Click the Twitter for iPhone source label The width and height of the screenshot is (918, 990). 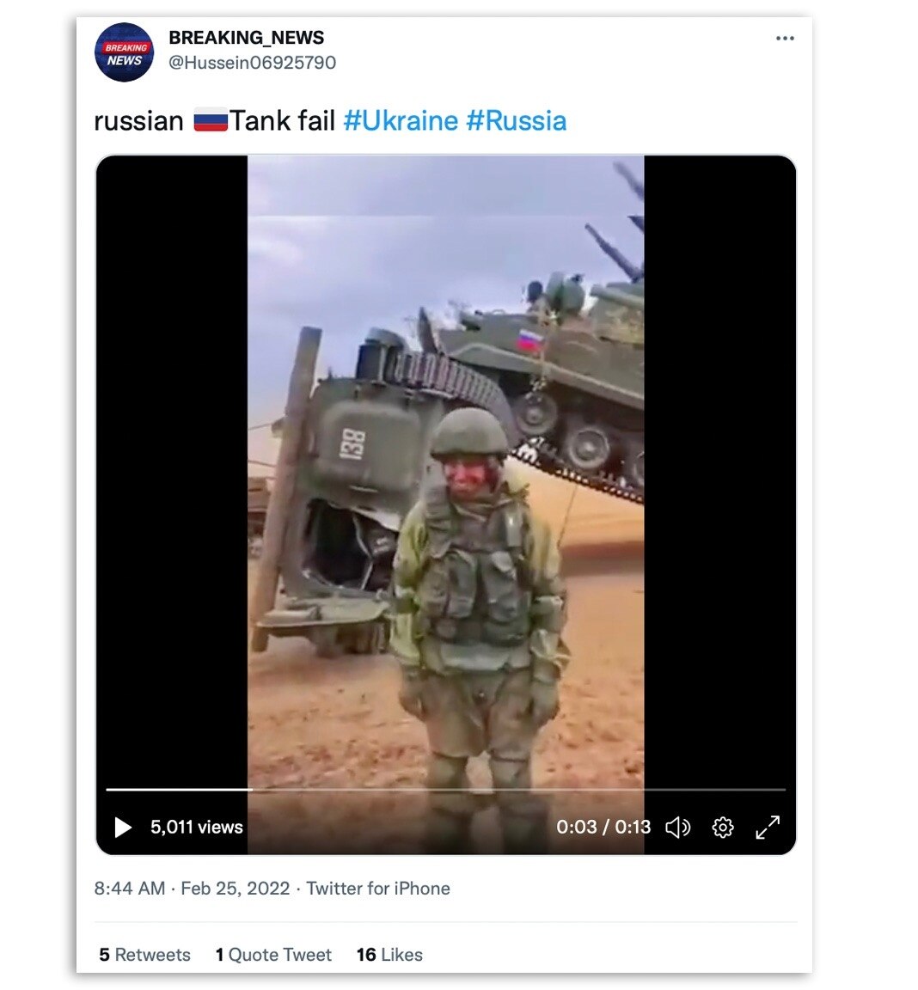[x=378, y=889]
